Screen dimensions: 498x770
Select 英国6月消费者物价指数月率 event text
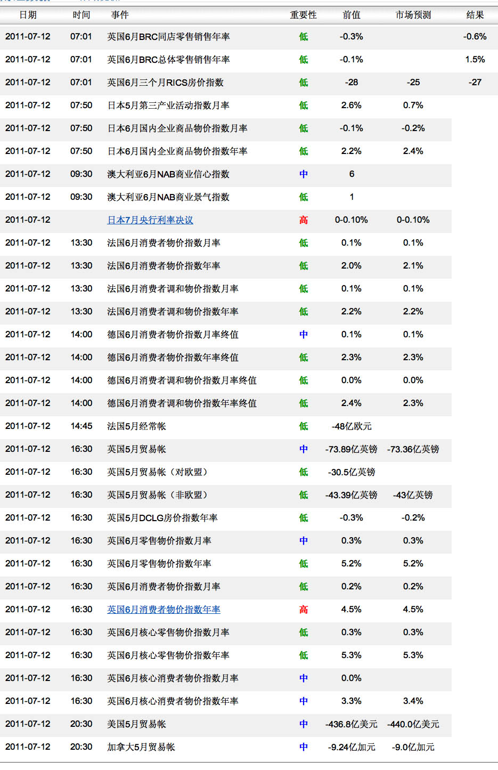(164, 587)
